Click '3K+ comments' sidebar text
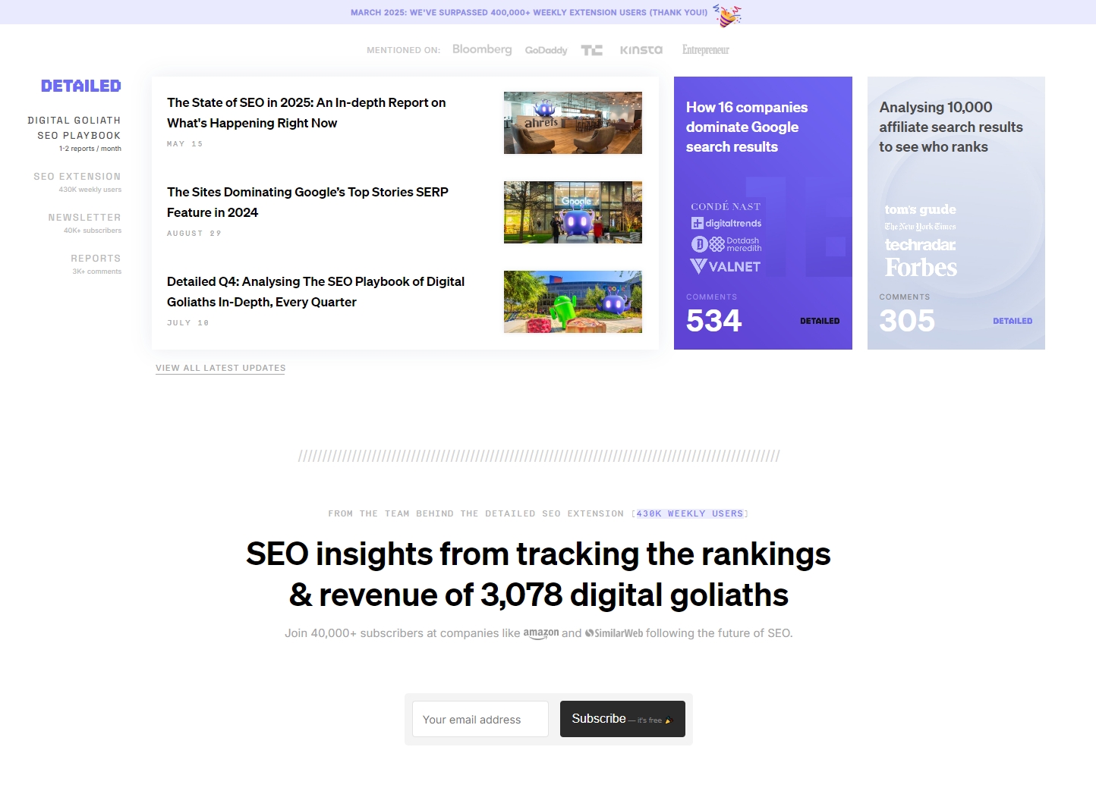The height and width of the screenshot is (791, 1096). [97, 272]
